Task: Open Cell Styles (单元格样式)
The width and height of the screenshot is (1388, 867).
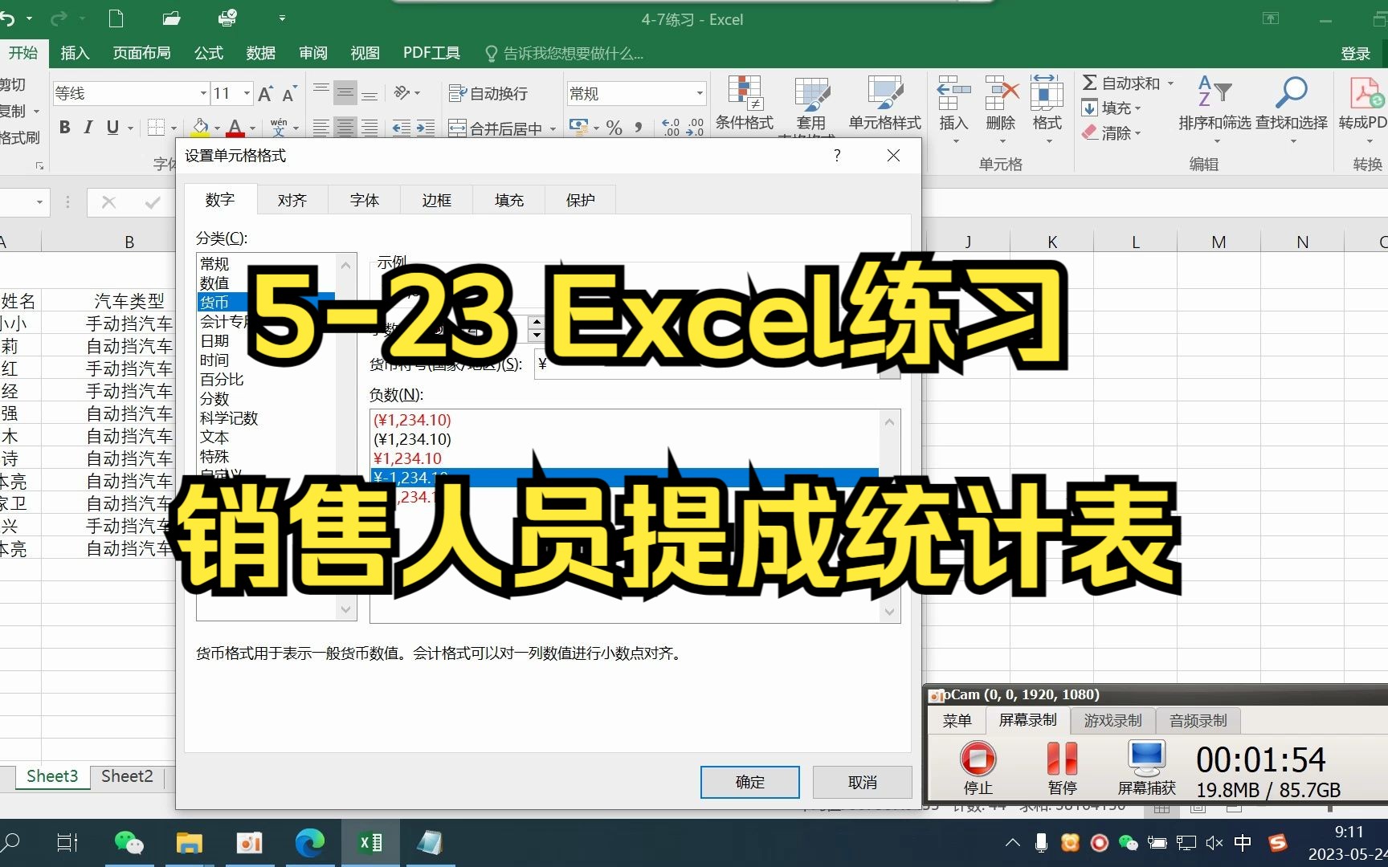Action: click(x=885, y=103)
